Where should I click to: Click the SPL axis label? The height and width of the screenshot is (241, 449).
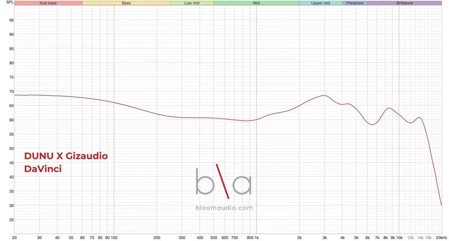click(x=10, y=3)
